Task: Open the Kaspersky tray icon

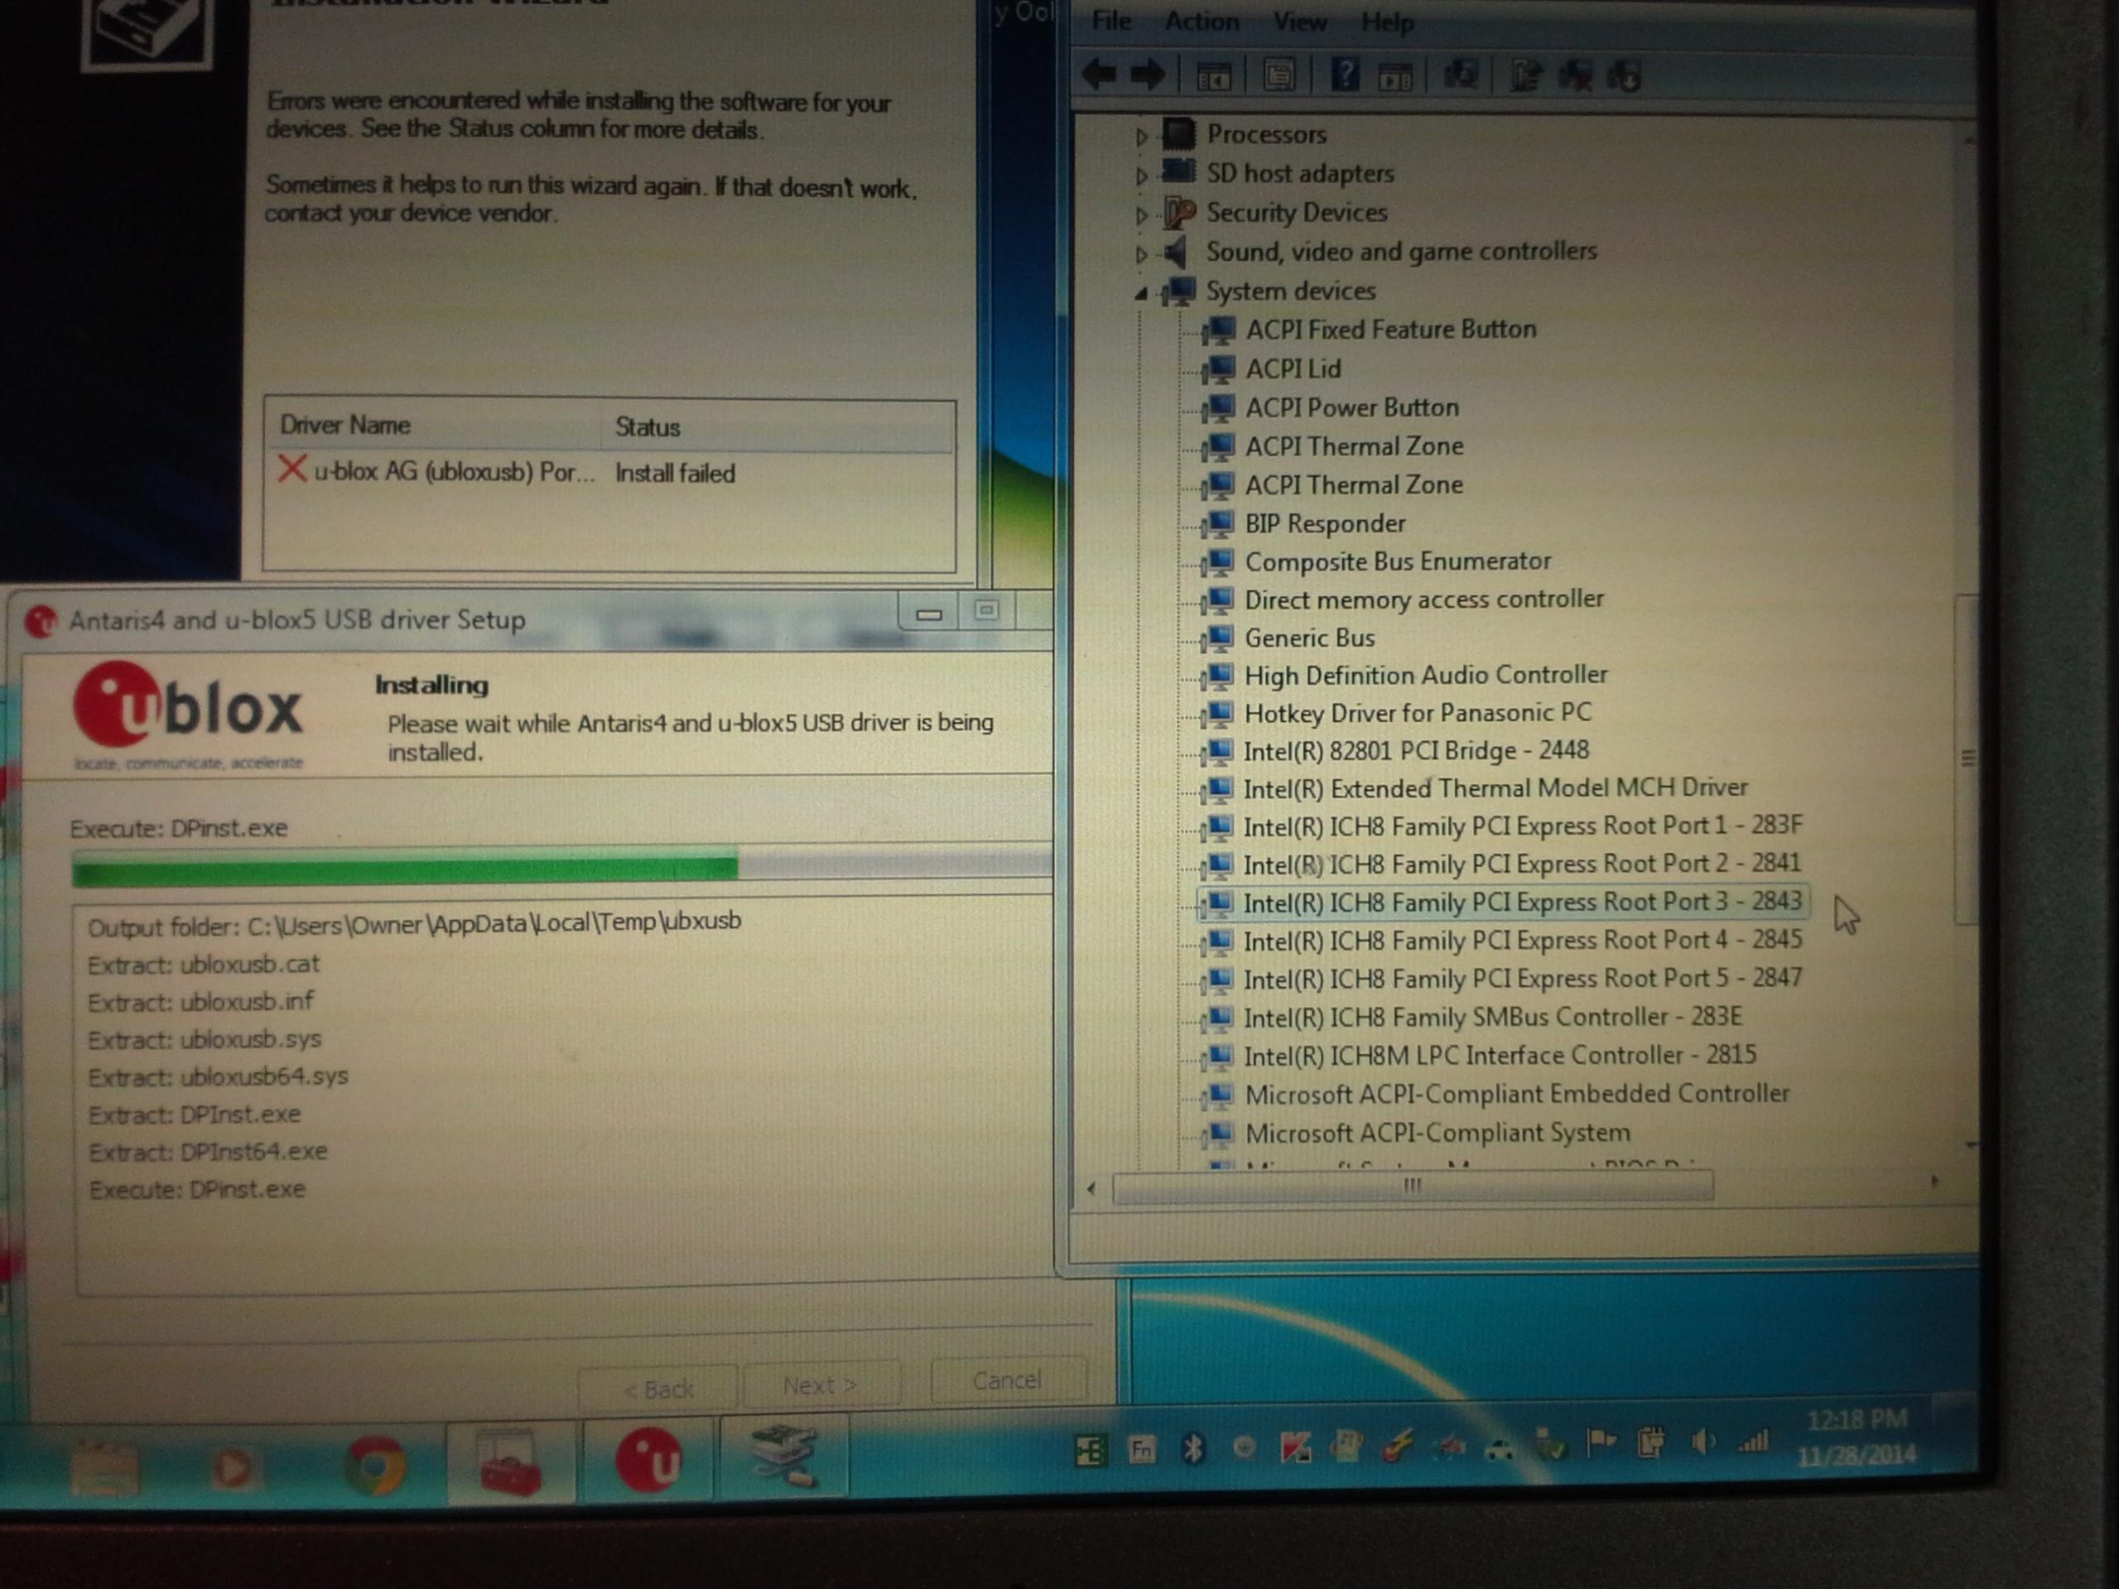Action: pos(1295,1448)
